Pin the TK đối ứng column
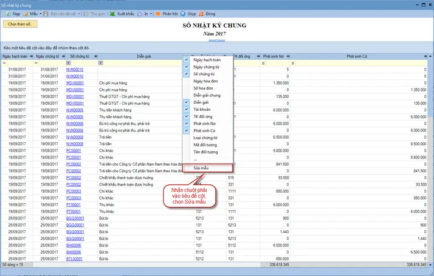Screen dimensions: 434x276 point(258,56)
